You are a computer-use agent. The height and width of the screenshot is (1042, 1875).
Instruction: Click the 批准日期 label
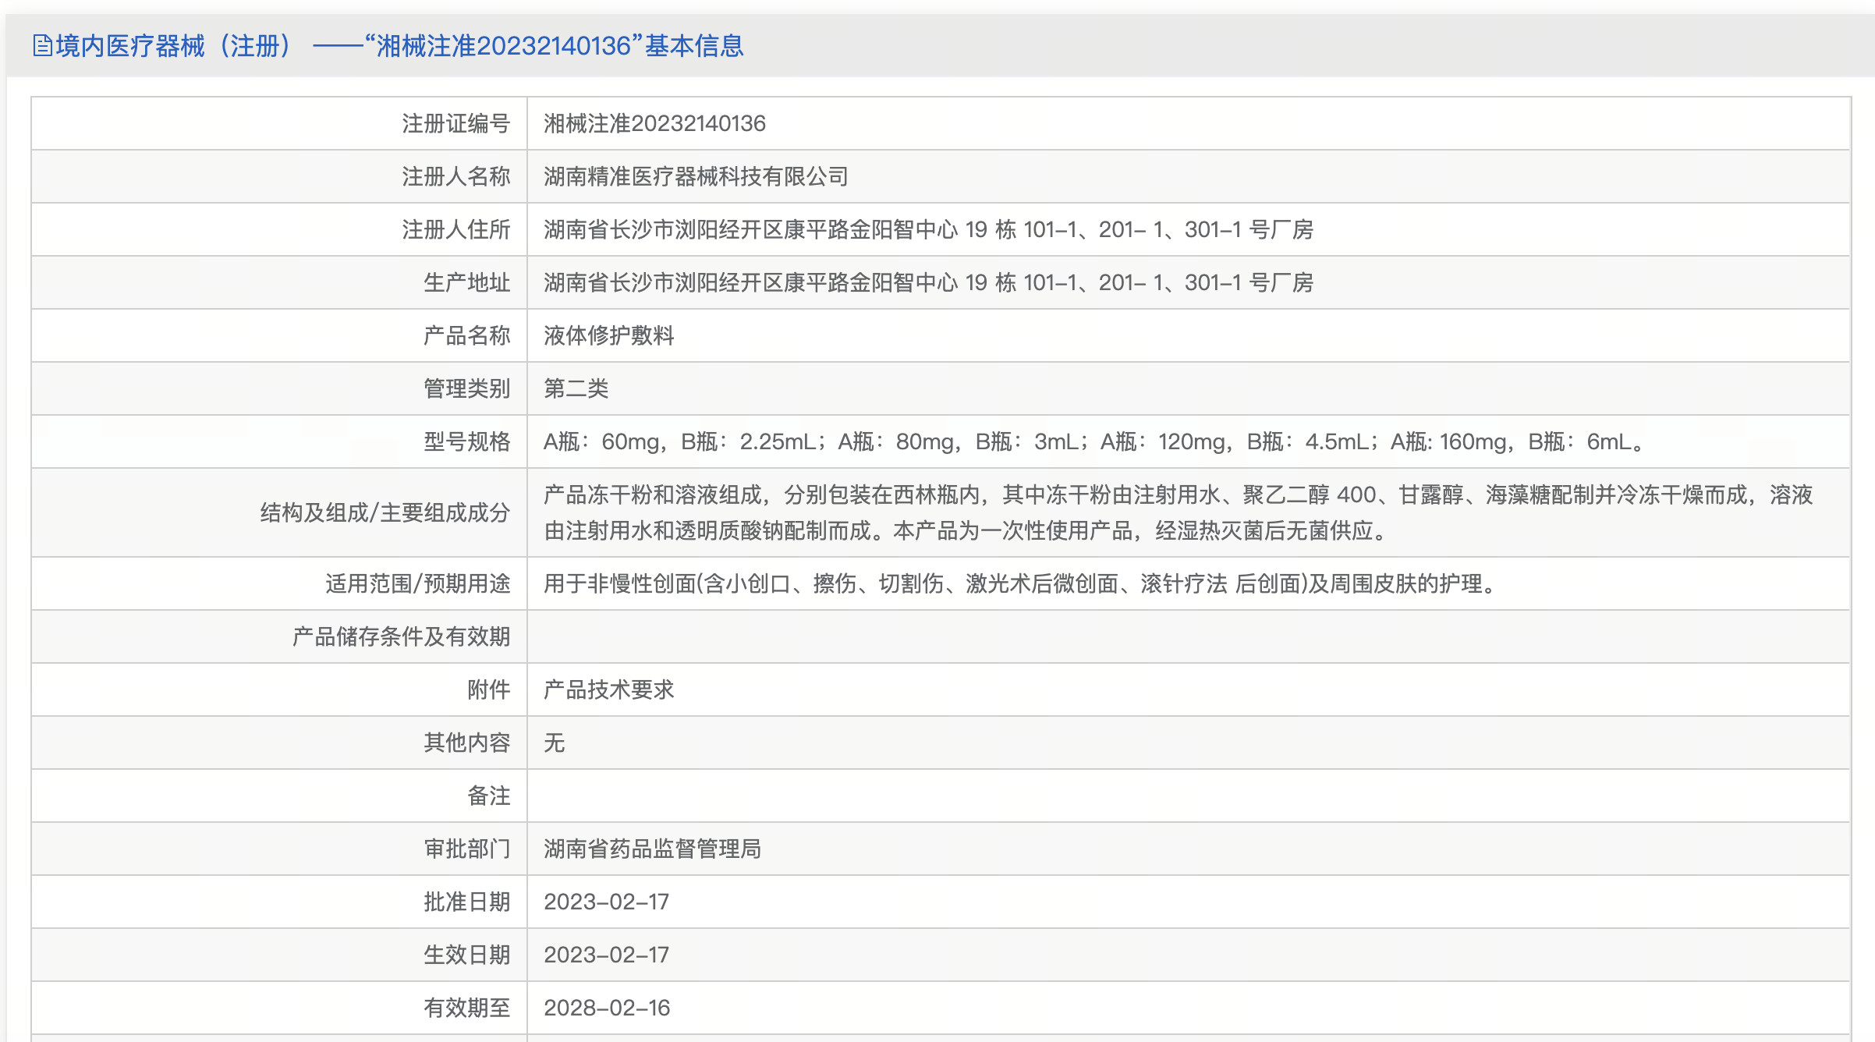point(466,902)
